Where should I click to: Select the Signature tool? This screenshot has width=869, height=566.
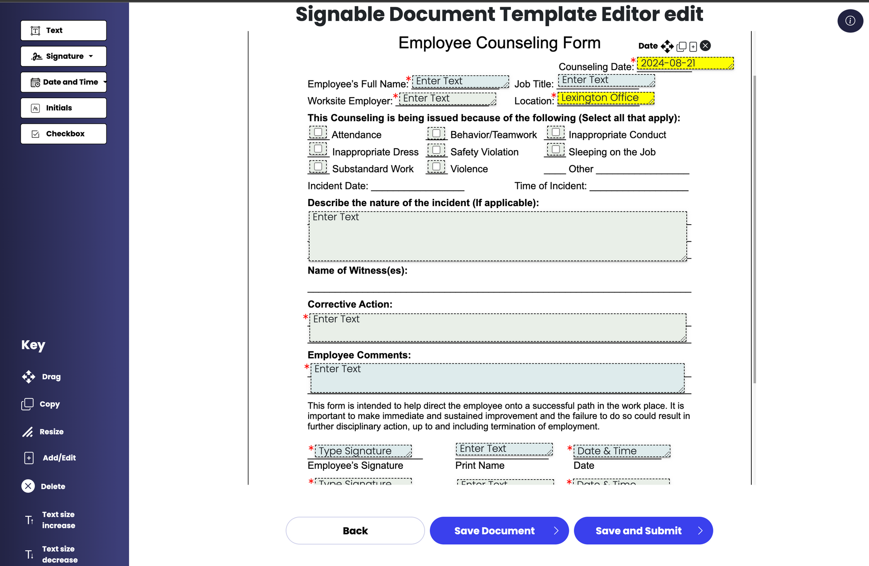(x=64, y=57)
